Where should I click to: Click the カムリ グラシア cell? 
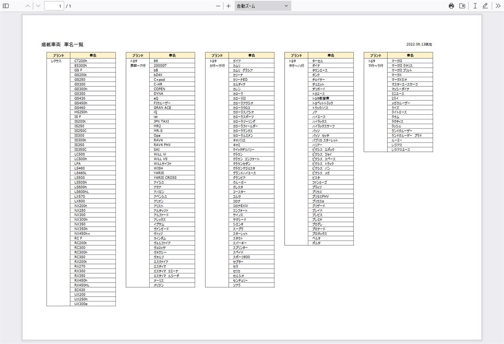251,70
